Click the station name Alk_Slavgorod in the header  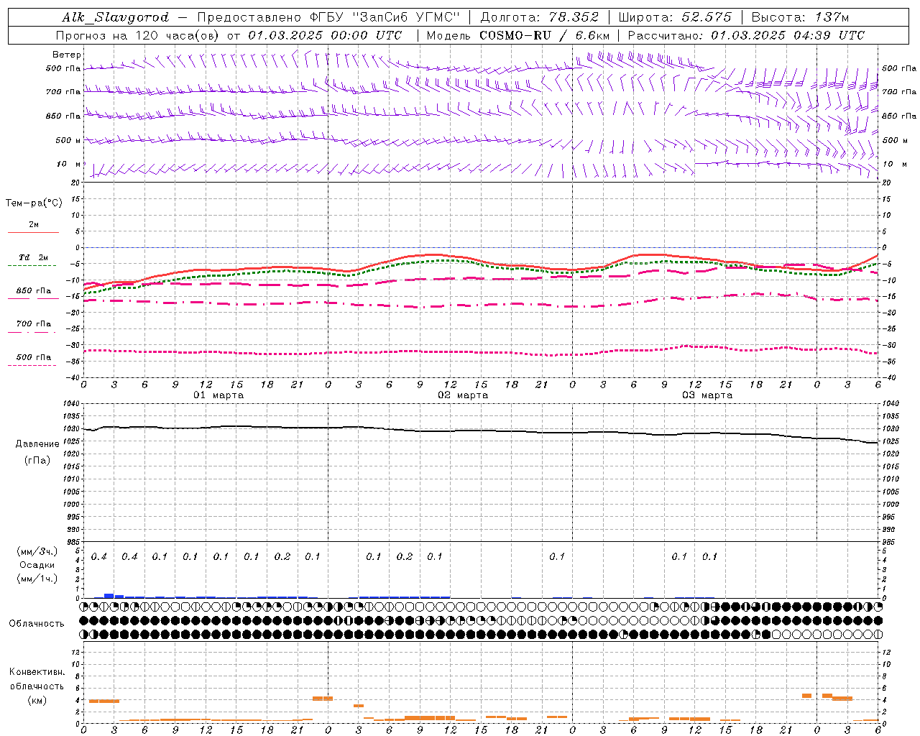(116, 17)
